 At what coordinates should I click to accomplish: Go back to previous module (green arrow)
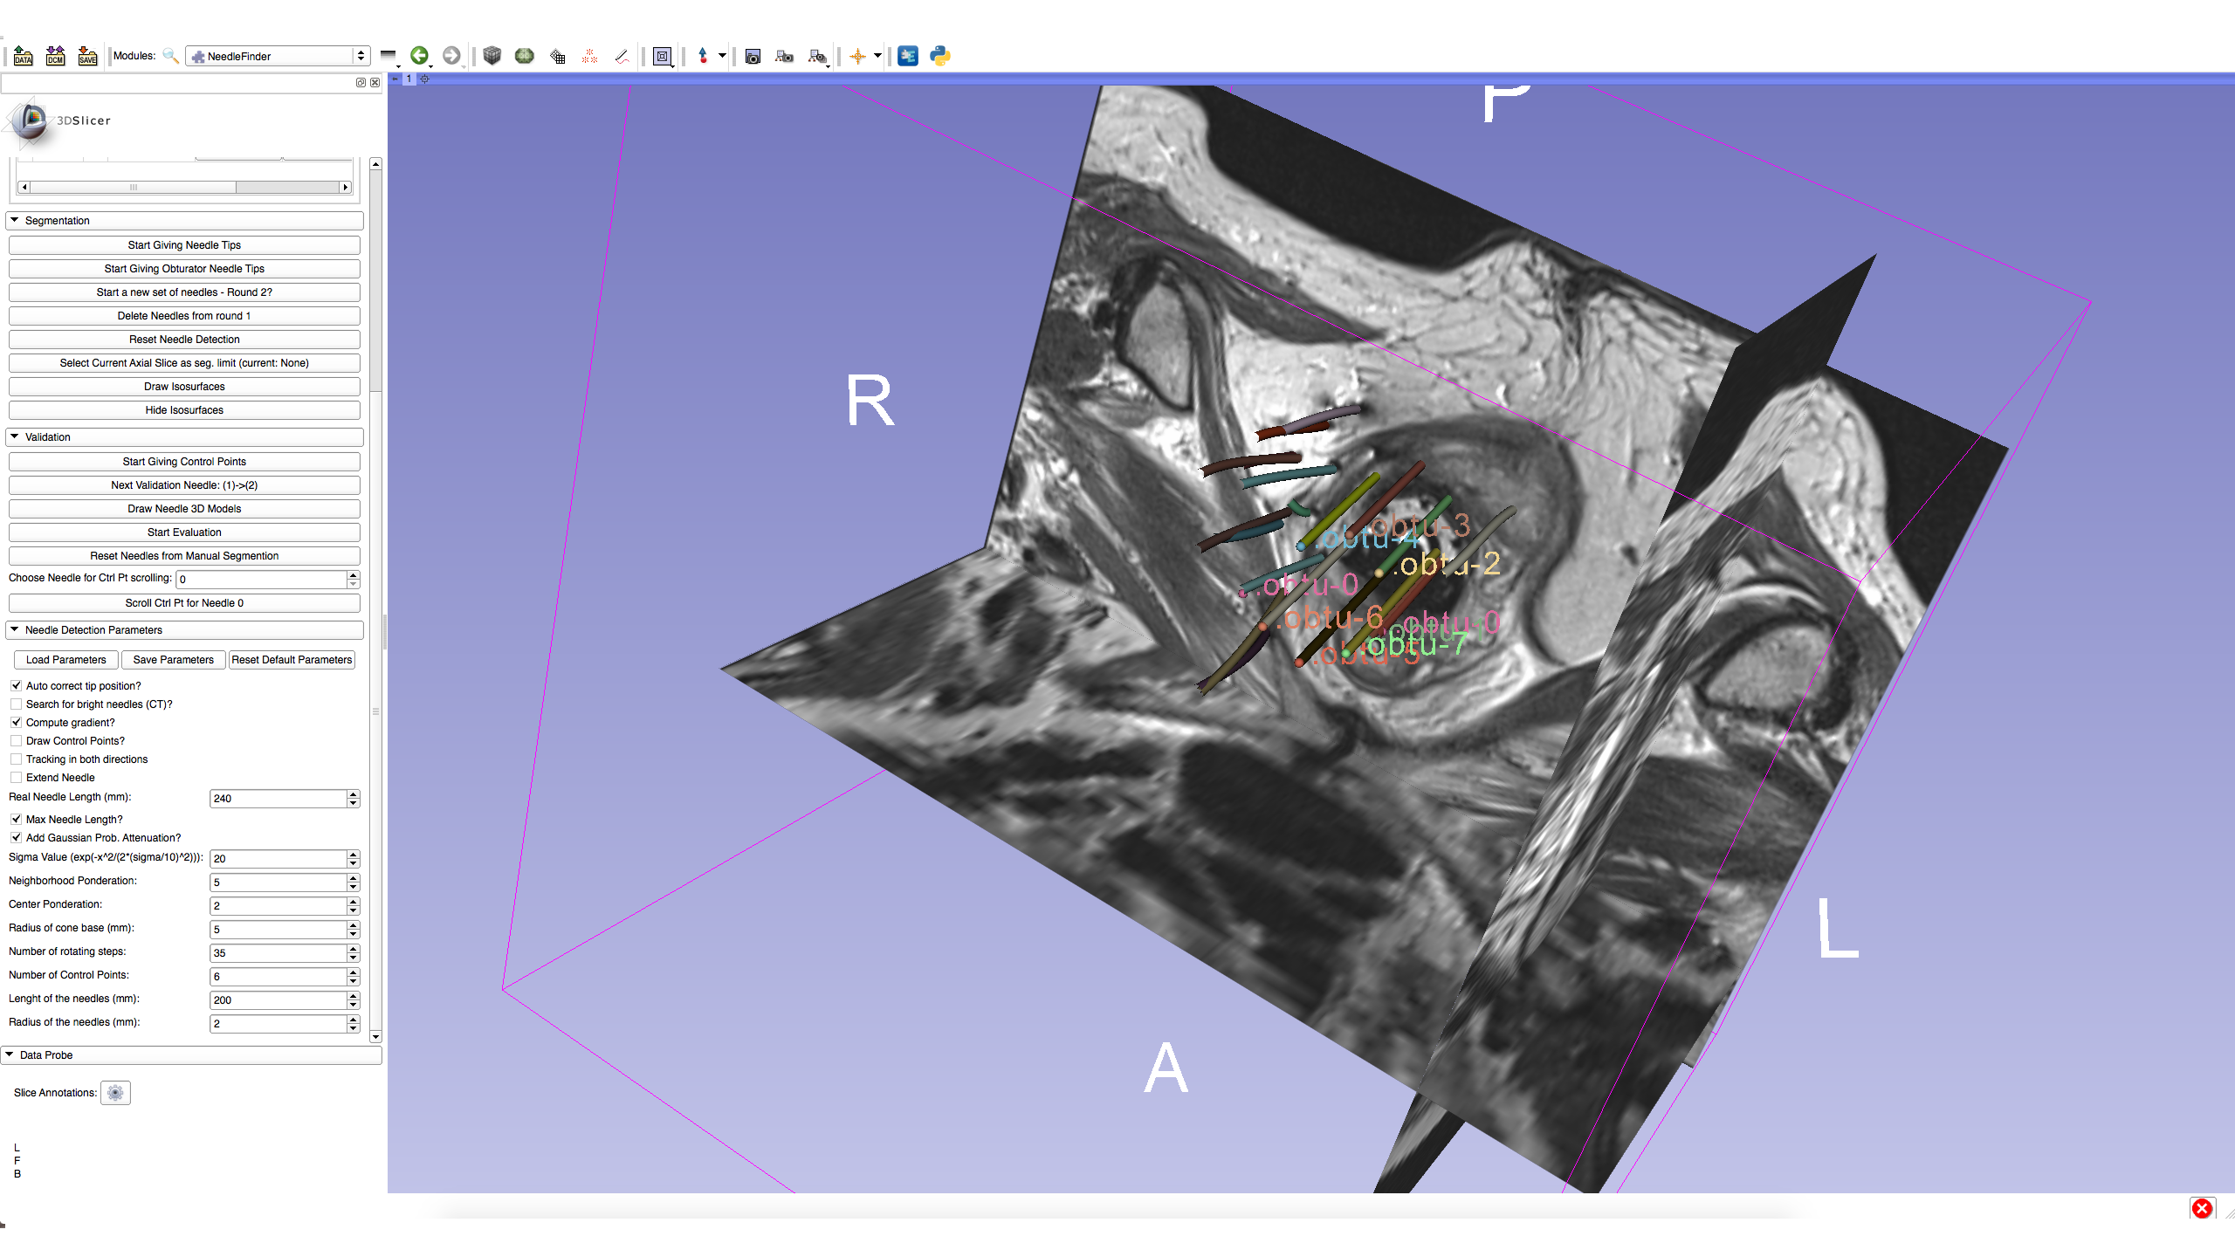point(419,56)
